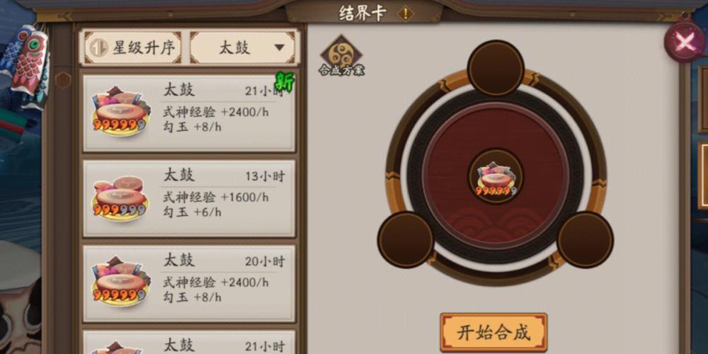Close the 结界卡 panel with X button
708x354 pixels.
[x=685, y=42]
